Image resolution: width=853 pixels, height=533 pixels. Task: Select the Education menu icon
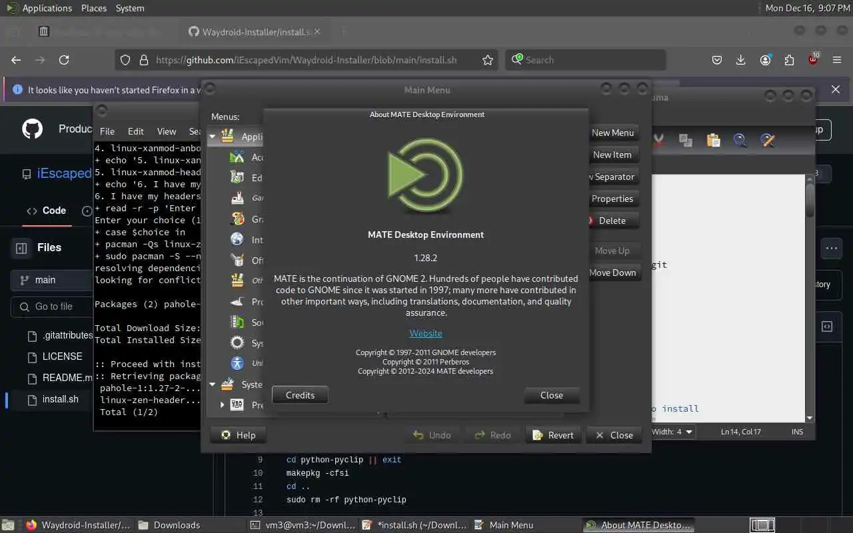[x=237, y=178]
